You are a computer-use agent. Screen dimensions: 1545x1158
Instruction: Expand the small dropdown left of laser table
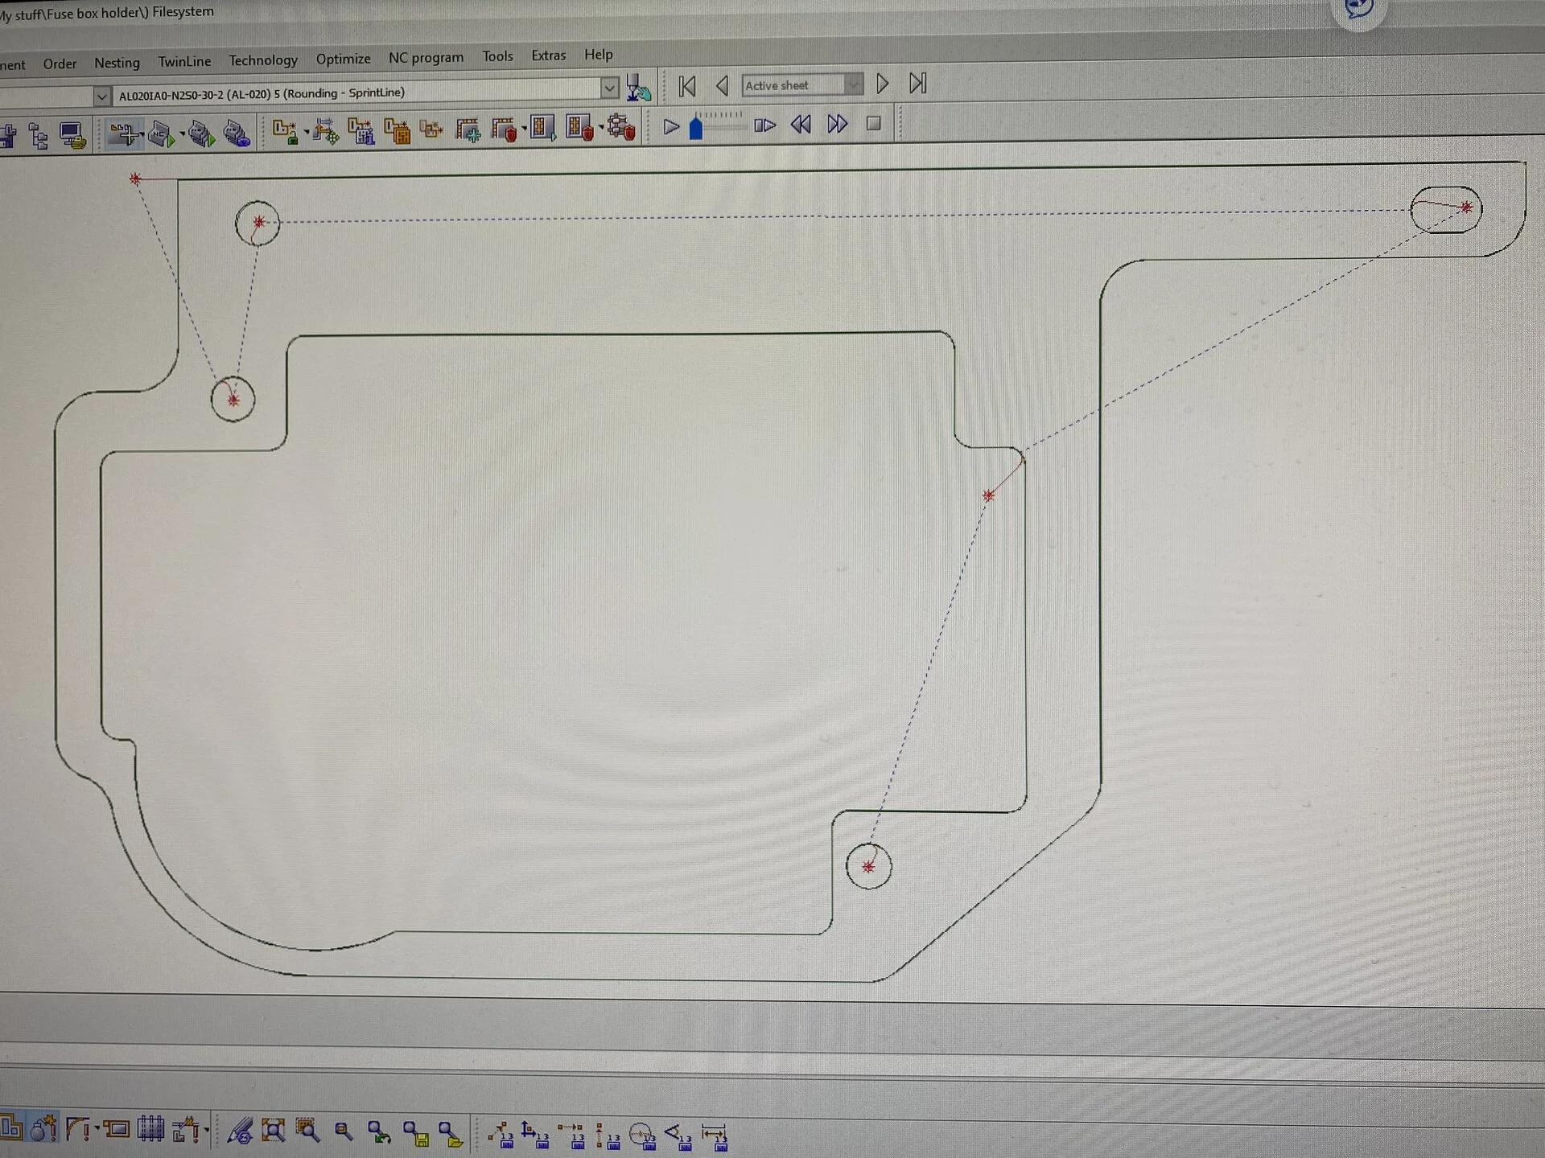[x=101, y=96]
